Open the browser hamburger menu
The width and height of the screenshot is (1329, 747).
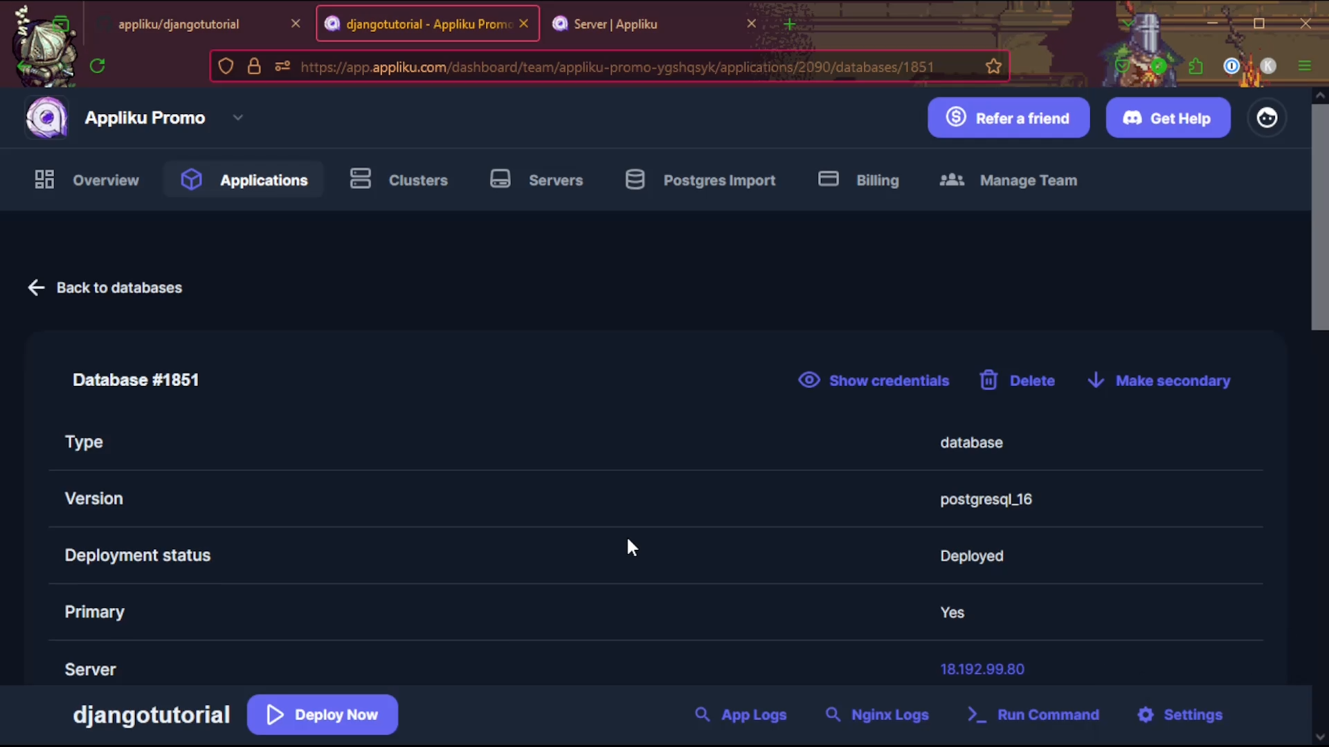pos(1305,66)
